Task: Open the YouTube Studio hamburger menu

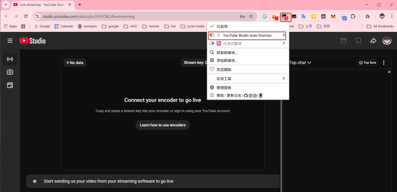Action: click(10, 41)
